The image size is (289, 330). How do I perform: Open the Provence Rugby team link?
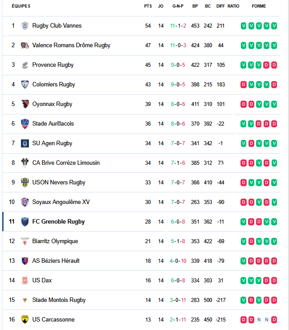click(x=53, y=65)
